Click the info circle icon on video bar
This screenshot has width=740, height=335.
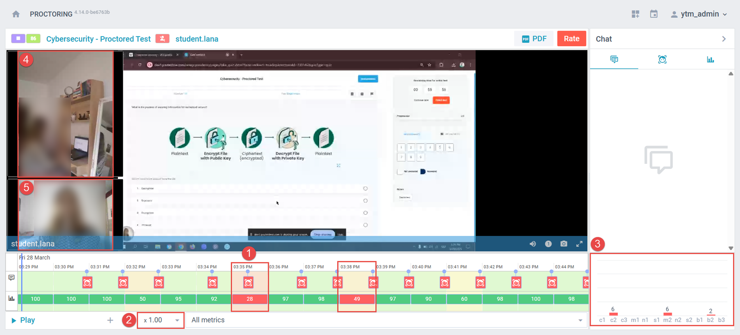tap(548, 244)
